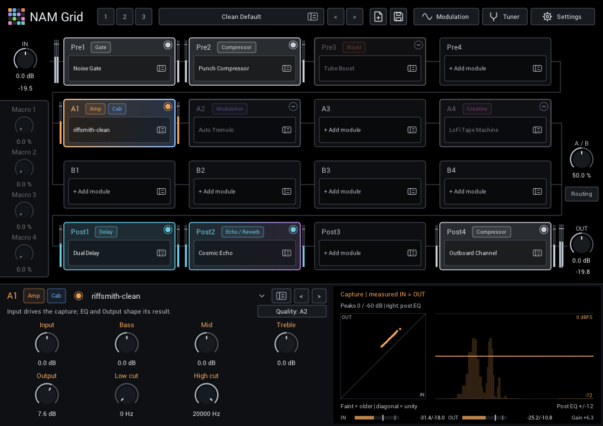The width and height of the screenshot is (603, 426).
Task: Click the A1 Input knob
Action: [x=47, y=343]
